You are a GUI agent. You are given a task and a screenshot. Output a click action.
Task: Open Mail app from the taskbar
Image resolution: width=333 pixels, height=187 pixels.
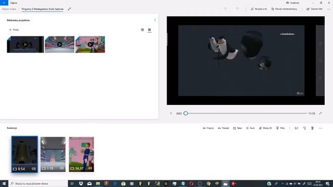(x=89, y=183)
